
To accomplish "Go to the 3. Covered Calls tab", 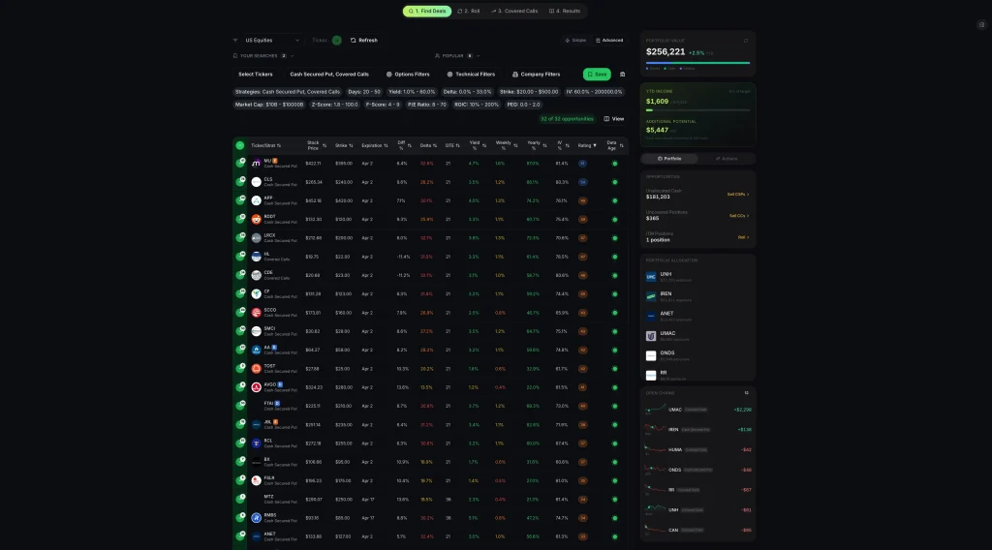I will point(514,11).
